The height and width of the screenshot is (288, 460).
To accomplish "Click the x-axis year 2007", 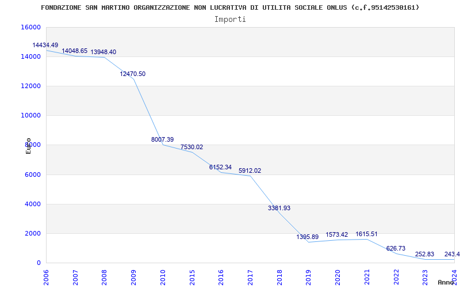I will 75,278.
